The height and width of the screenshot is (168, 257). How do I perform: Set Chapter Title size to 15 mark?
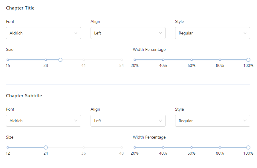click(x=8, y=60)
